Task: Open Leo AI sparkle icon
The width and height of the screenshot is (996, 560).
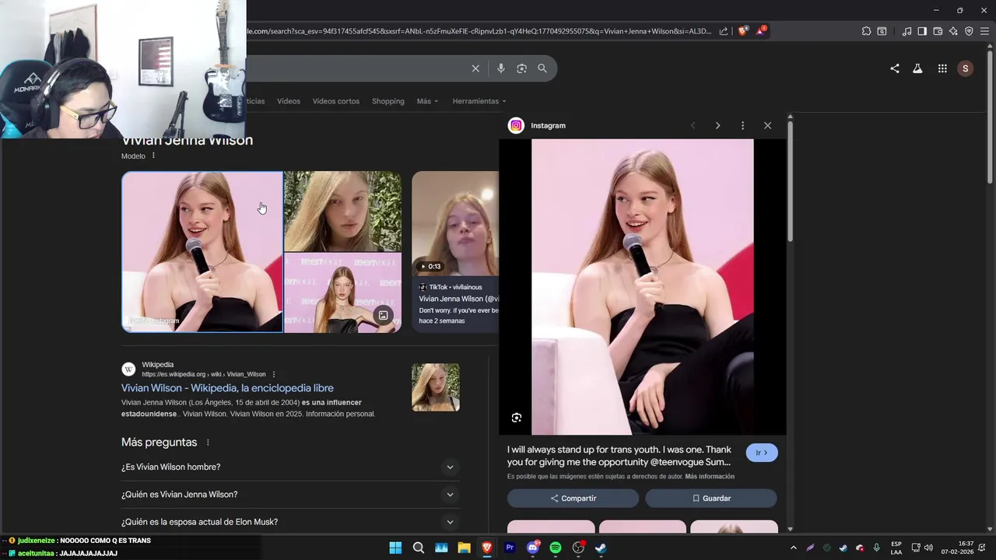Action: point(953,31)
